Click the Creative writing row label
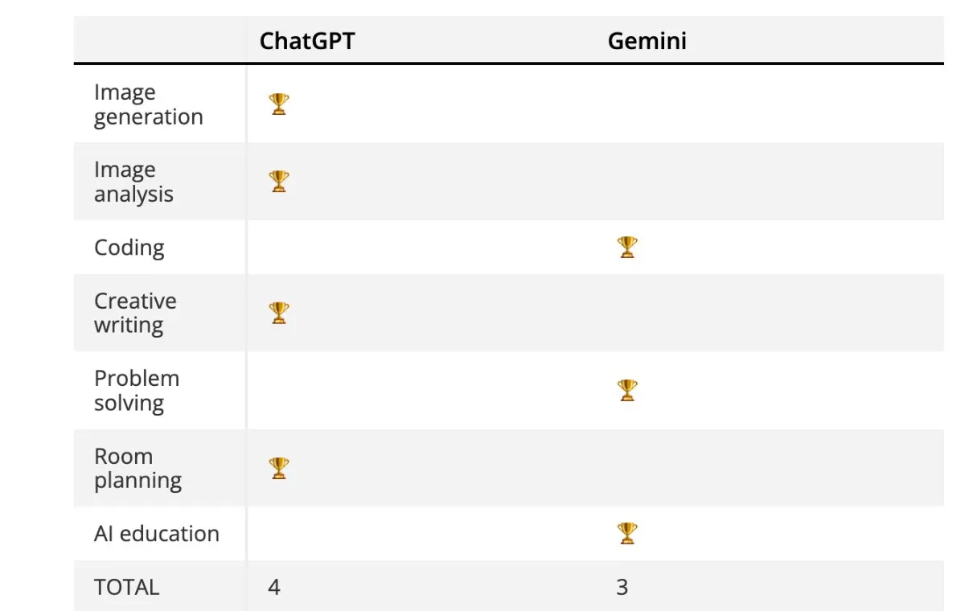The height and width of the screenshot is (611, 965). pyautogui.click(x=135, y=313)
